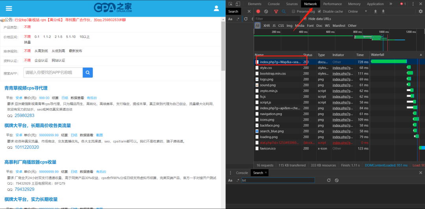The image size is (425, 209).
Task: Select 企业认证 filter
Action: pyautogui.click(x=41, y=60)
